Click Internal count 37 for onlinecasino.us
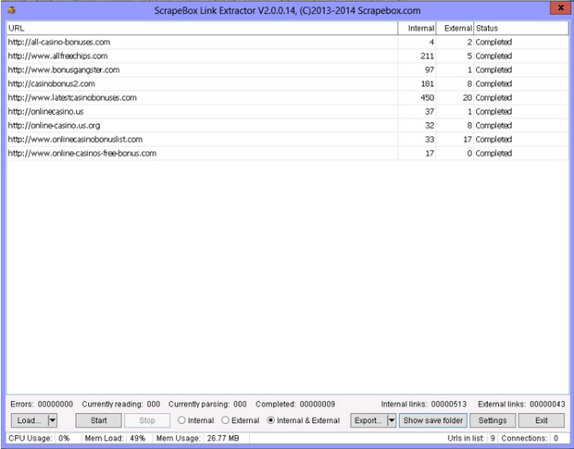Image resolution: width=574 pixels, height=449 pixels. (x=430, y=112)
